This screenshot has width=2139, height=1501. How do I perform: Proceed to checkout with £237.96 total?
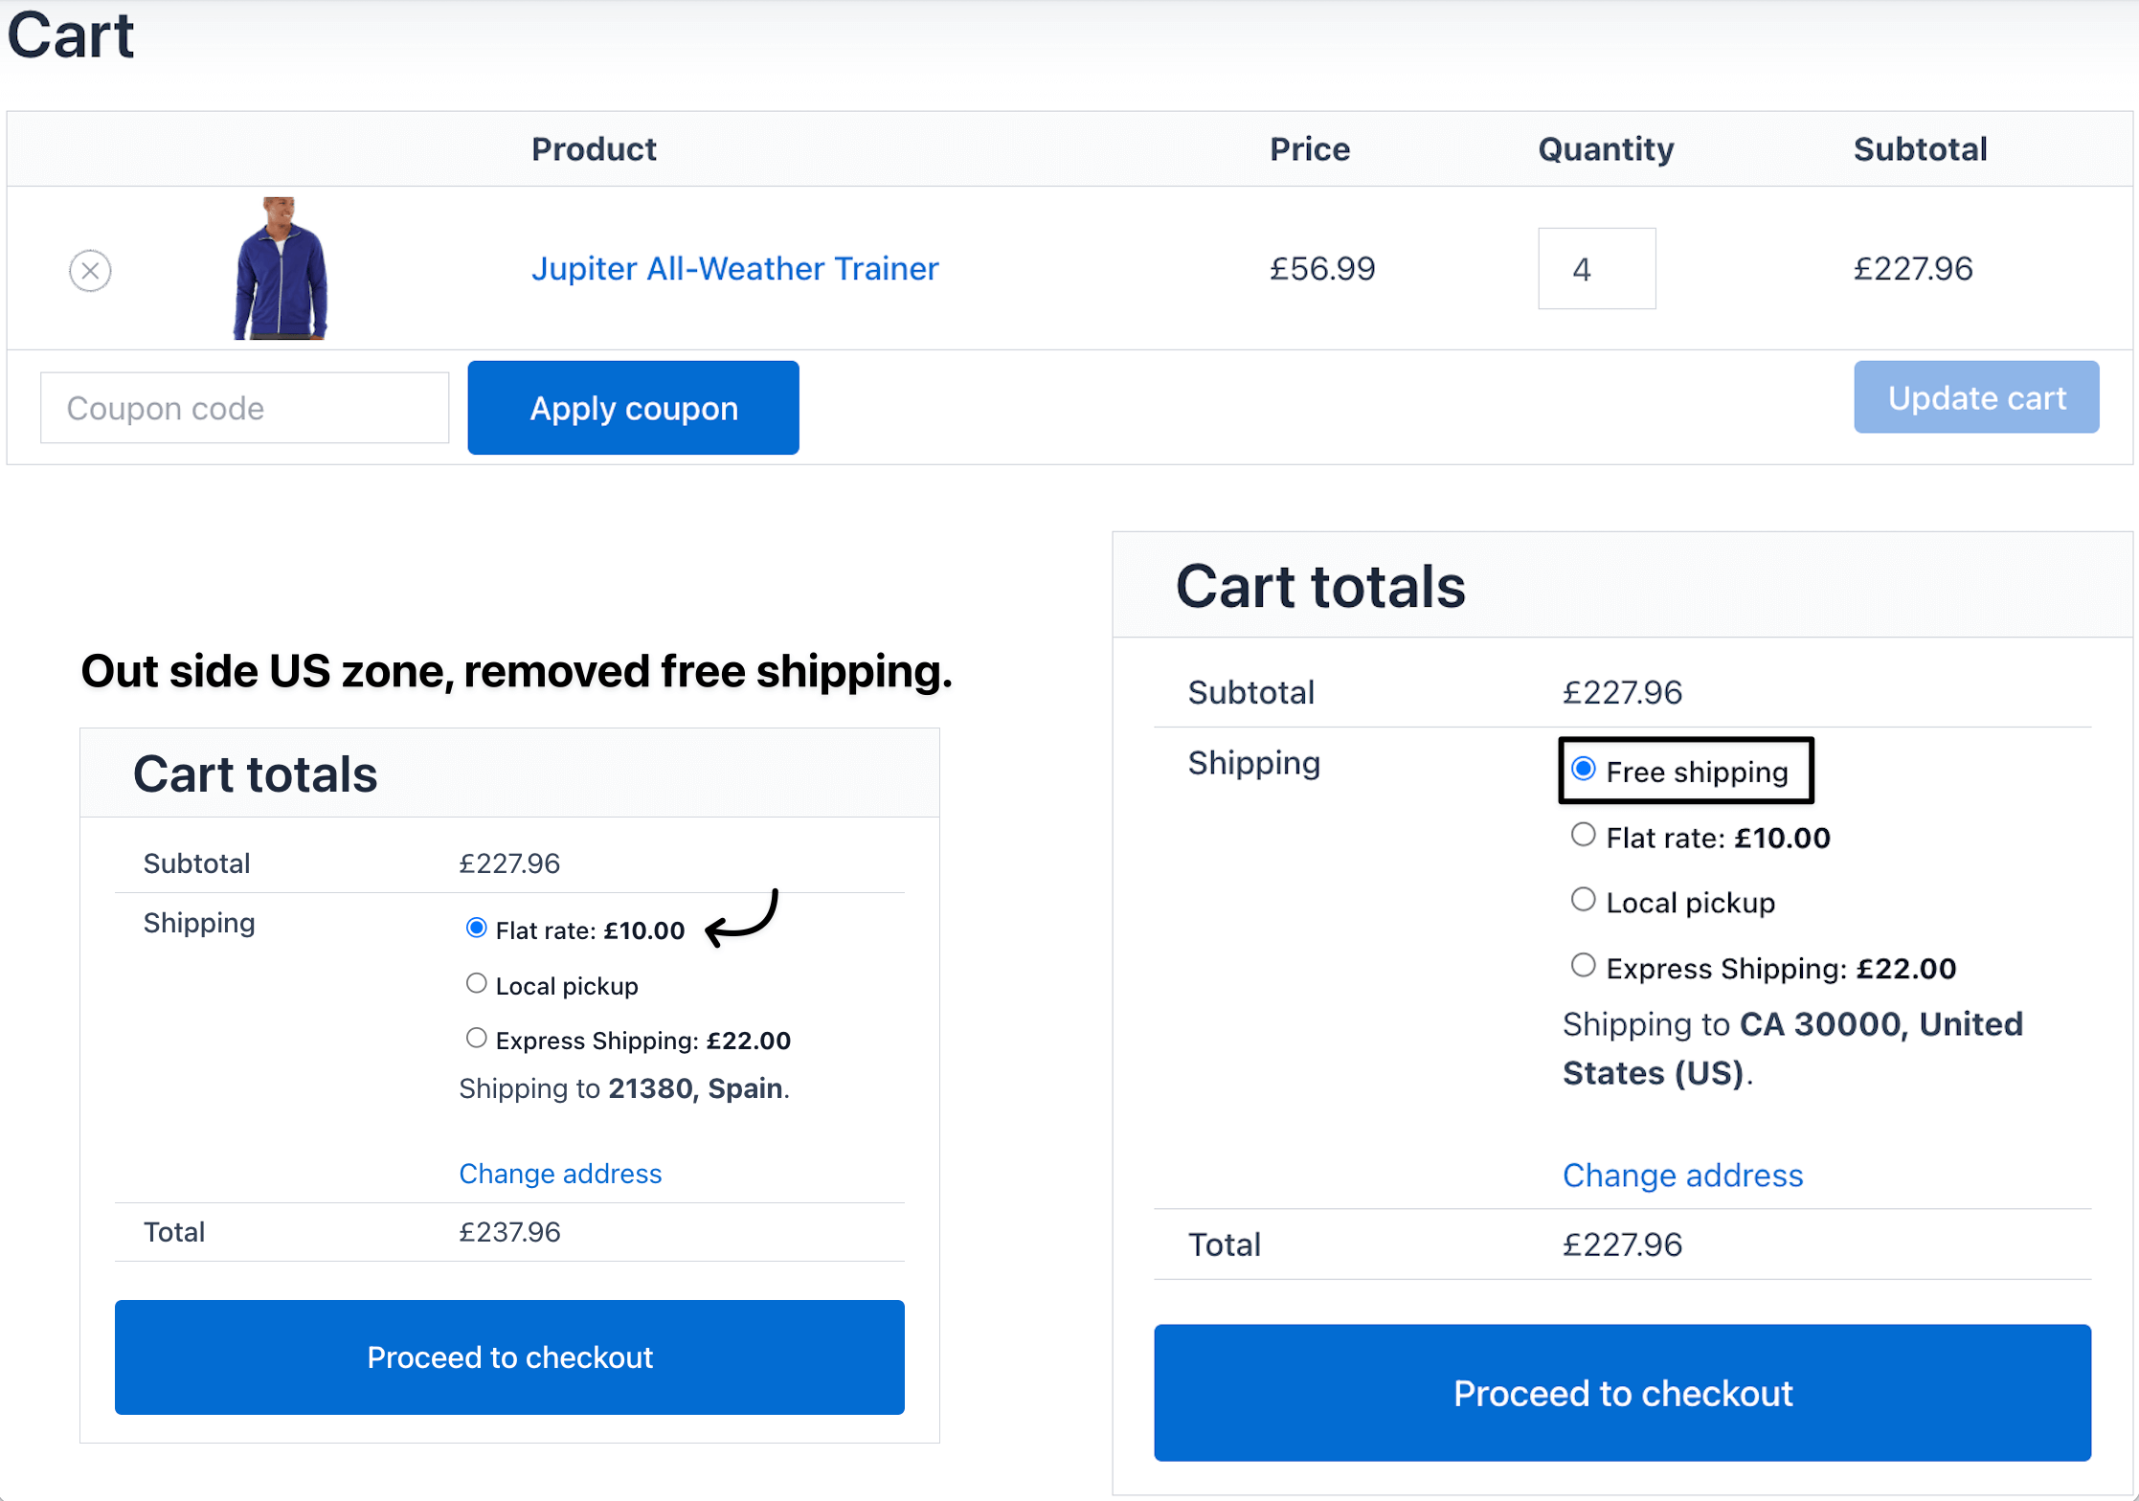point(509,1357)
